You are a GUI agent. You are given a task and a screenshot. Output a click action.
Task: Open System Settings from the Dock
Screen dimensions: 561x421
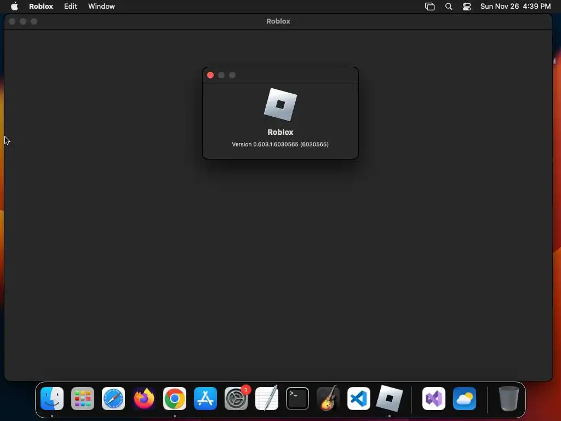[x=236, y=399]
